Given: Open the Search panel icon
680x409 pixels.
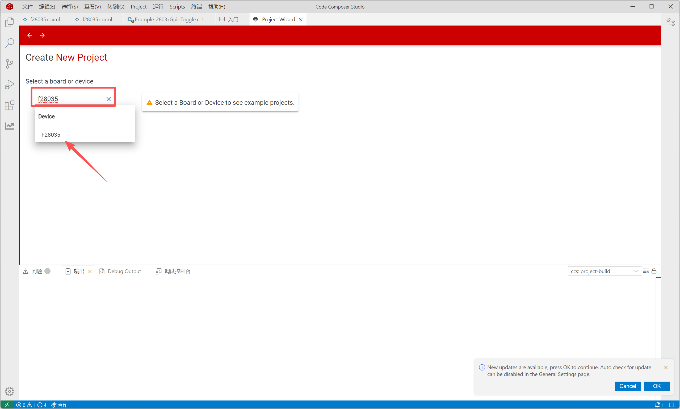Looking at the screenshot, I should 9,43.
